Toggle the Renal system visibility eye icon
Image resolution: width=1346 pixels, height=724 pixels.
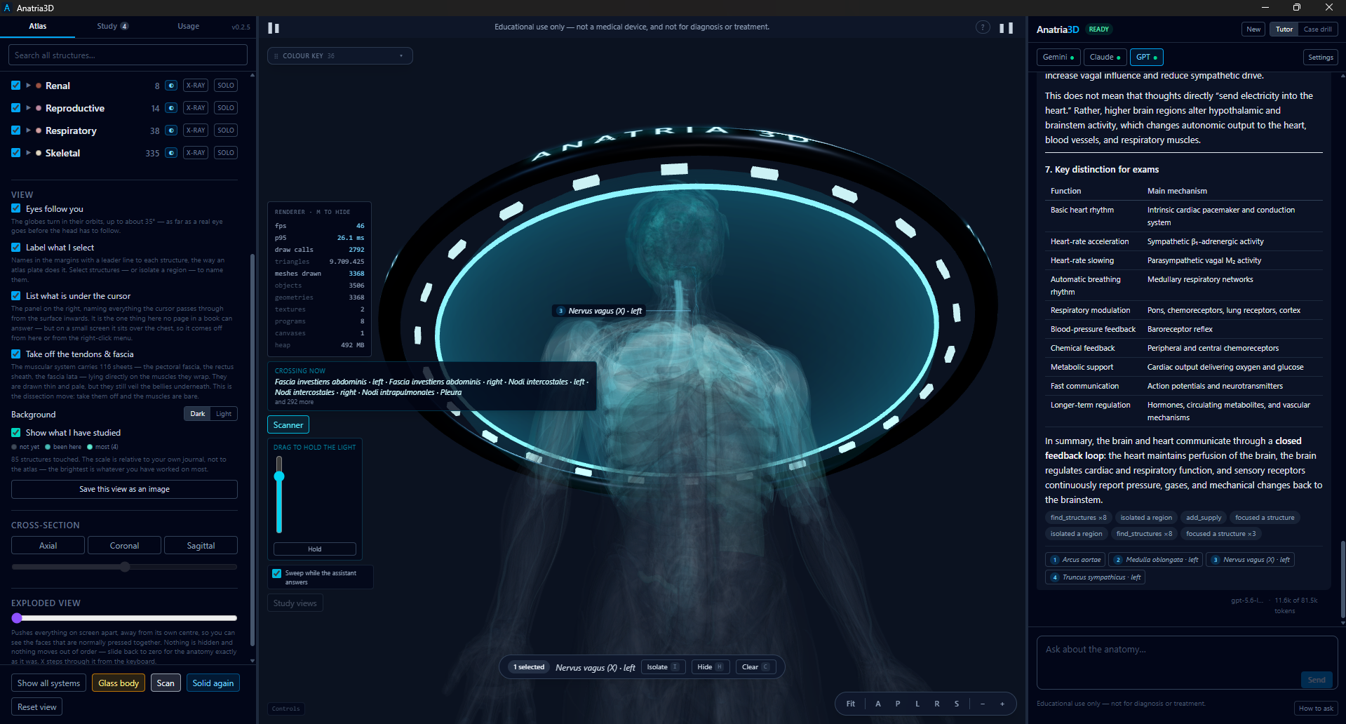(x=171, y=86)
